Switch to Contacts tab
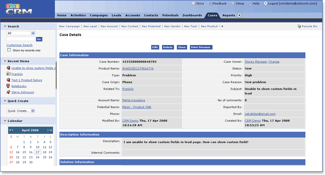Viewport: 325px width, 175px height. click(x=151, y=15)
